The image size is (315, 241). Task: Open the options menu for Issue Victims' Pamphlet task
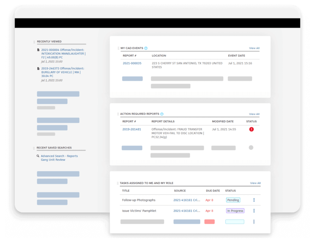(254, 211)
